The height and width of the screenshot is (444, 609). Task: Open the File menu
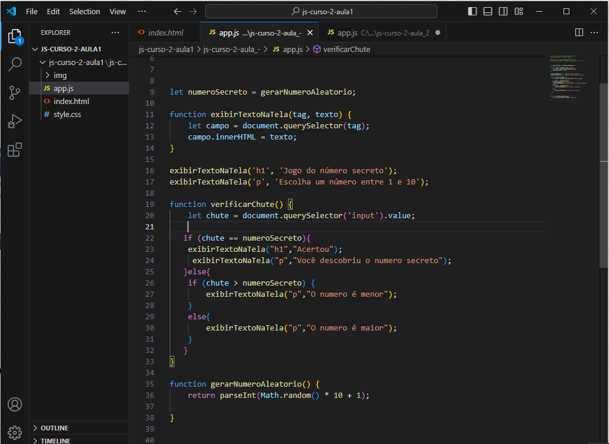(32, 12)
